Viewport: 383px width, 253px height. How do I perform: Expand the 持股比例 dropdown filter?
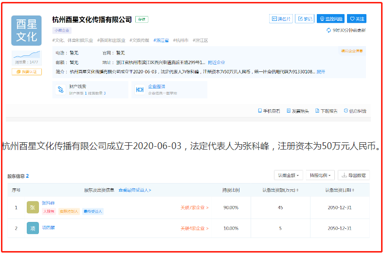click(x=320, y=175)
